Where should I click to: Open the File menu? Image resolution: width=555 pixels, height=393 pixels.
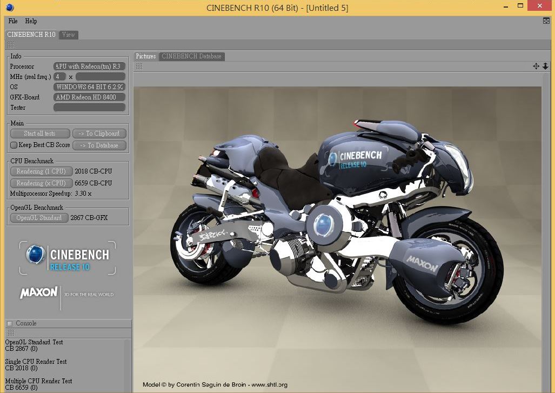pos(13,21)
